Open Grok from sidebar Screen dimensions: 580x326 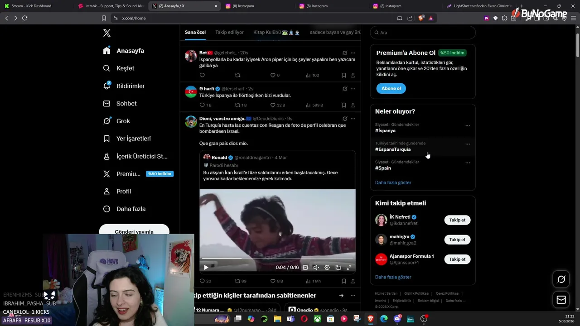[x=116, y=121]
